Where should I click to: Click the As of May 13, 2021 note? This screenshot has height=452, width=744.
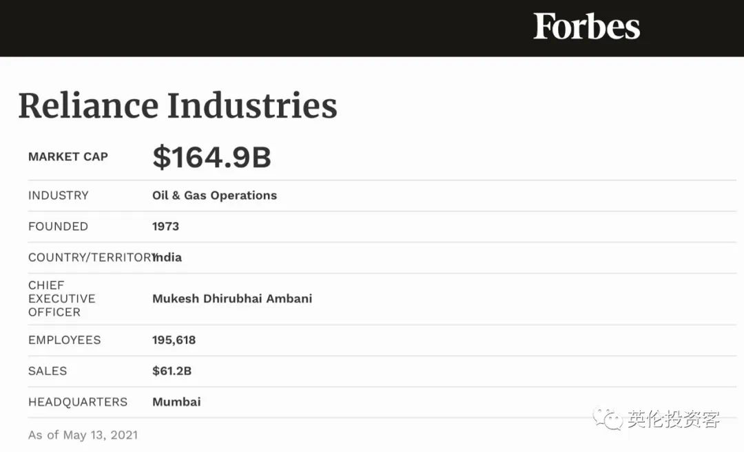click(83, 435)
